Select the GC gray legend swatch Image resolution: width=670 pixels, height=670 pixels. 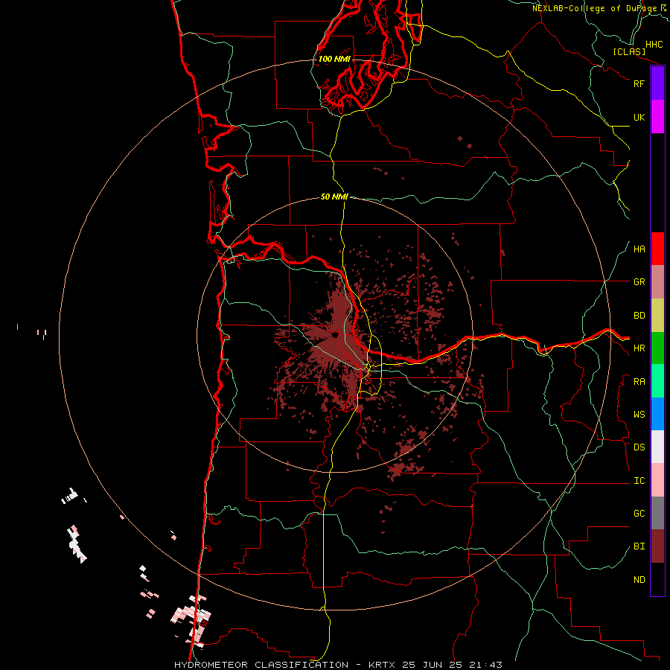[657, 513]
